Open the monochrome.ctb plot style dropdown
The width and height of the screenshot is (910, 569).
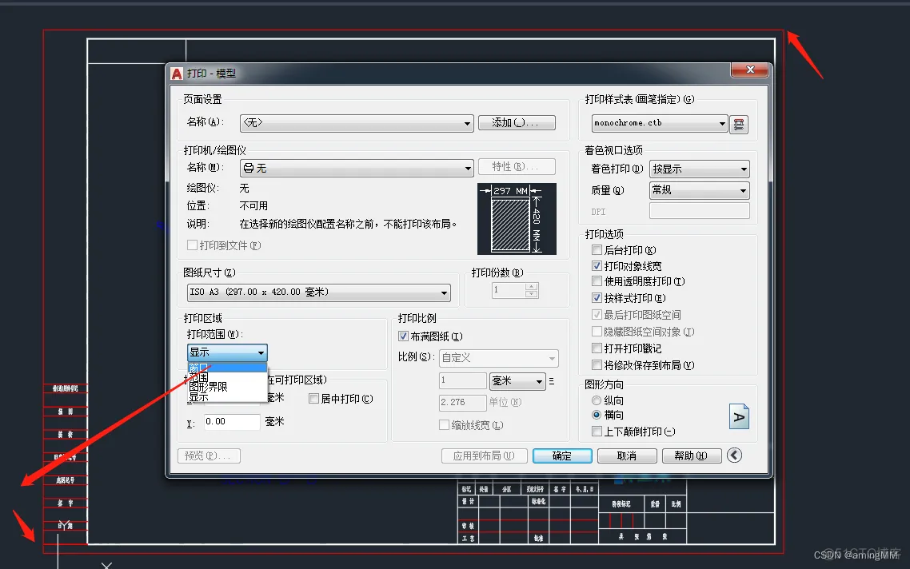tap(660, 123)
